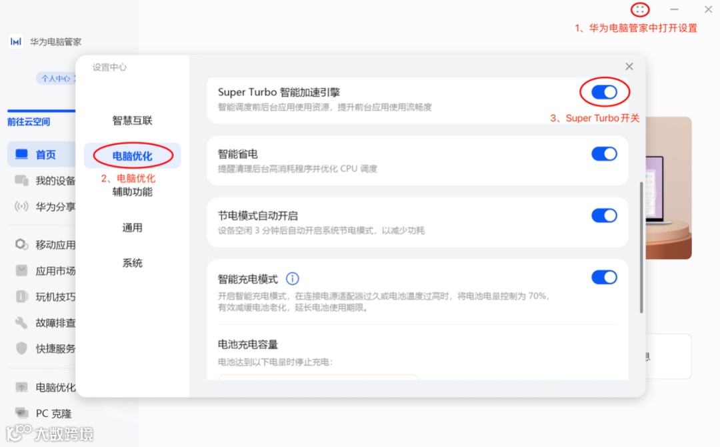Open the 智慧互联 settings tab
Screen dimensions: 720x447
point(132,120)
